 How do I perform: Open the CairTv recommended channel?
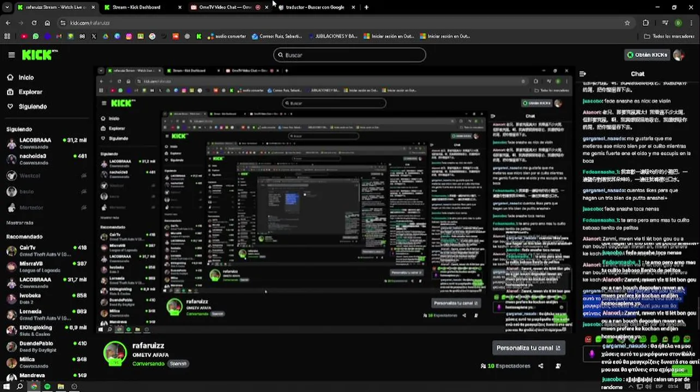pos(46,250)
